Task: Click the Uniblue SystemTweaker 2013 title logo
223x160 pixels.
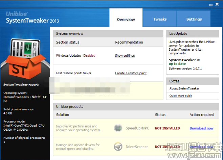Action: click(x=32, y=18)
